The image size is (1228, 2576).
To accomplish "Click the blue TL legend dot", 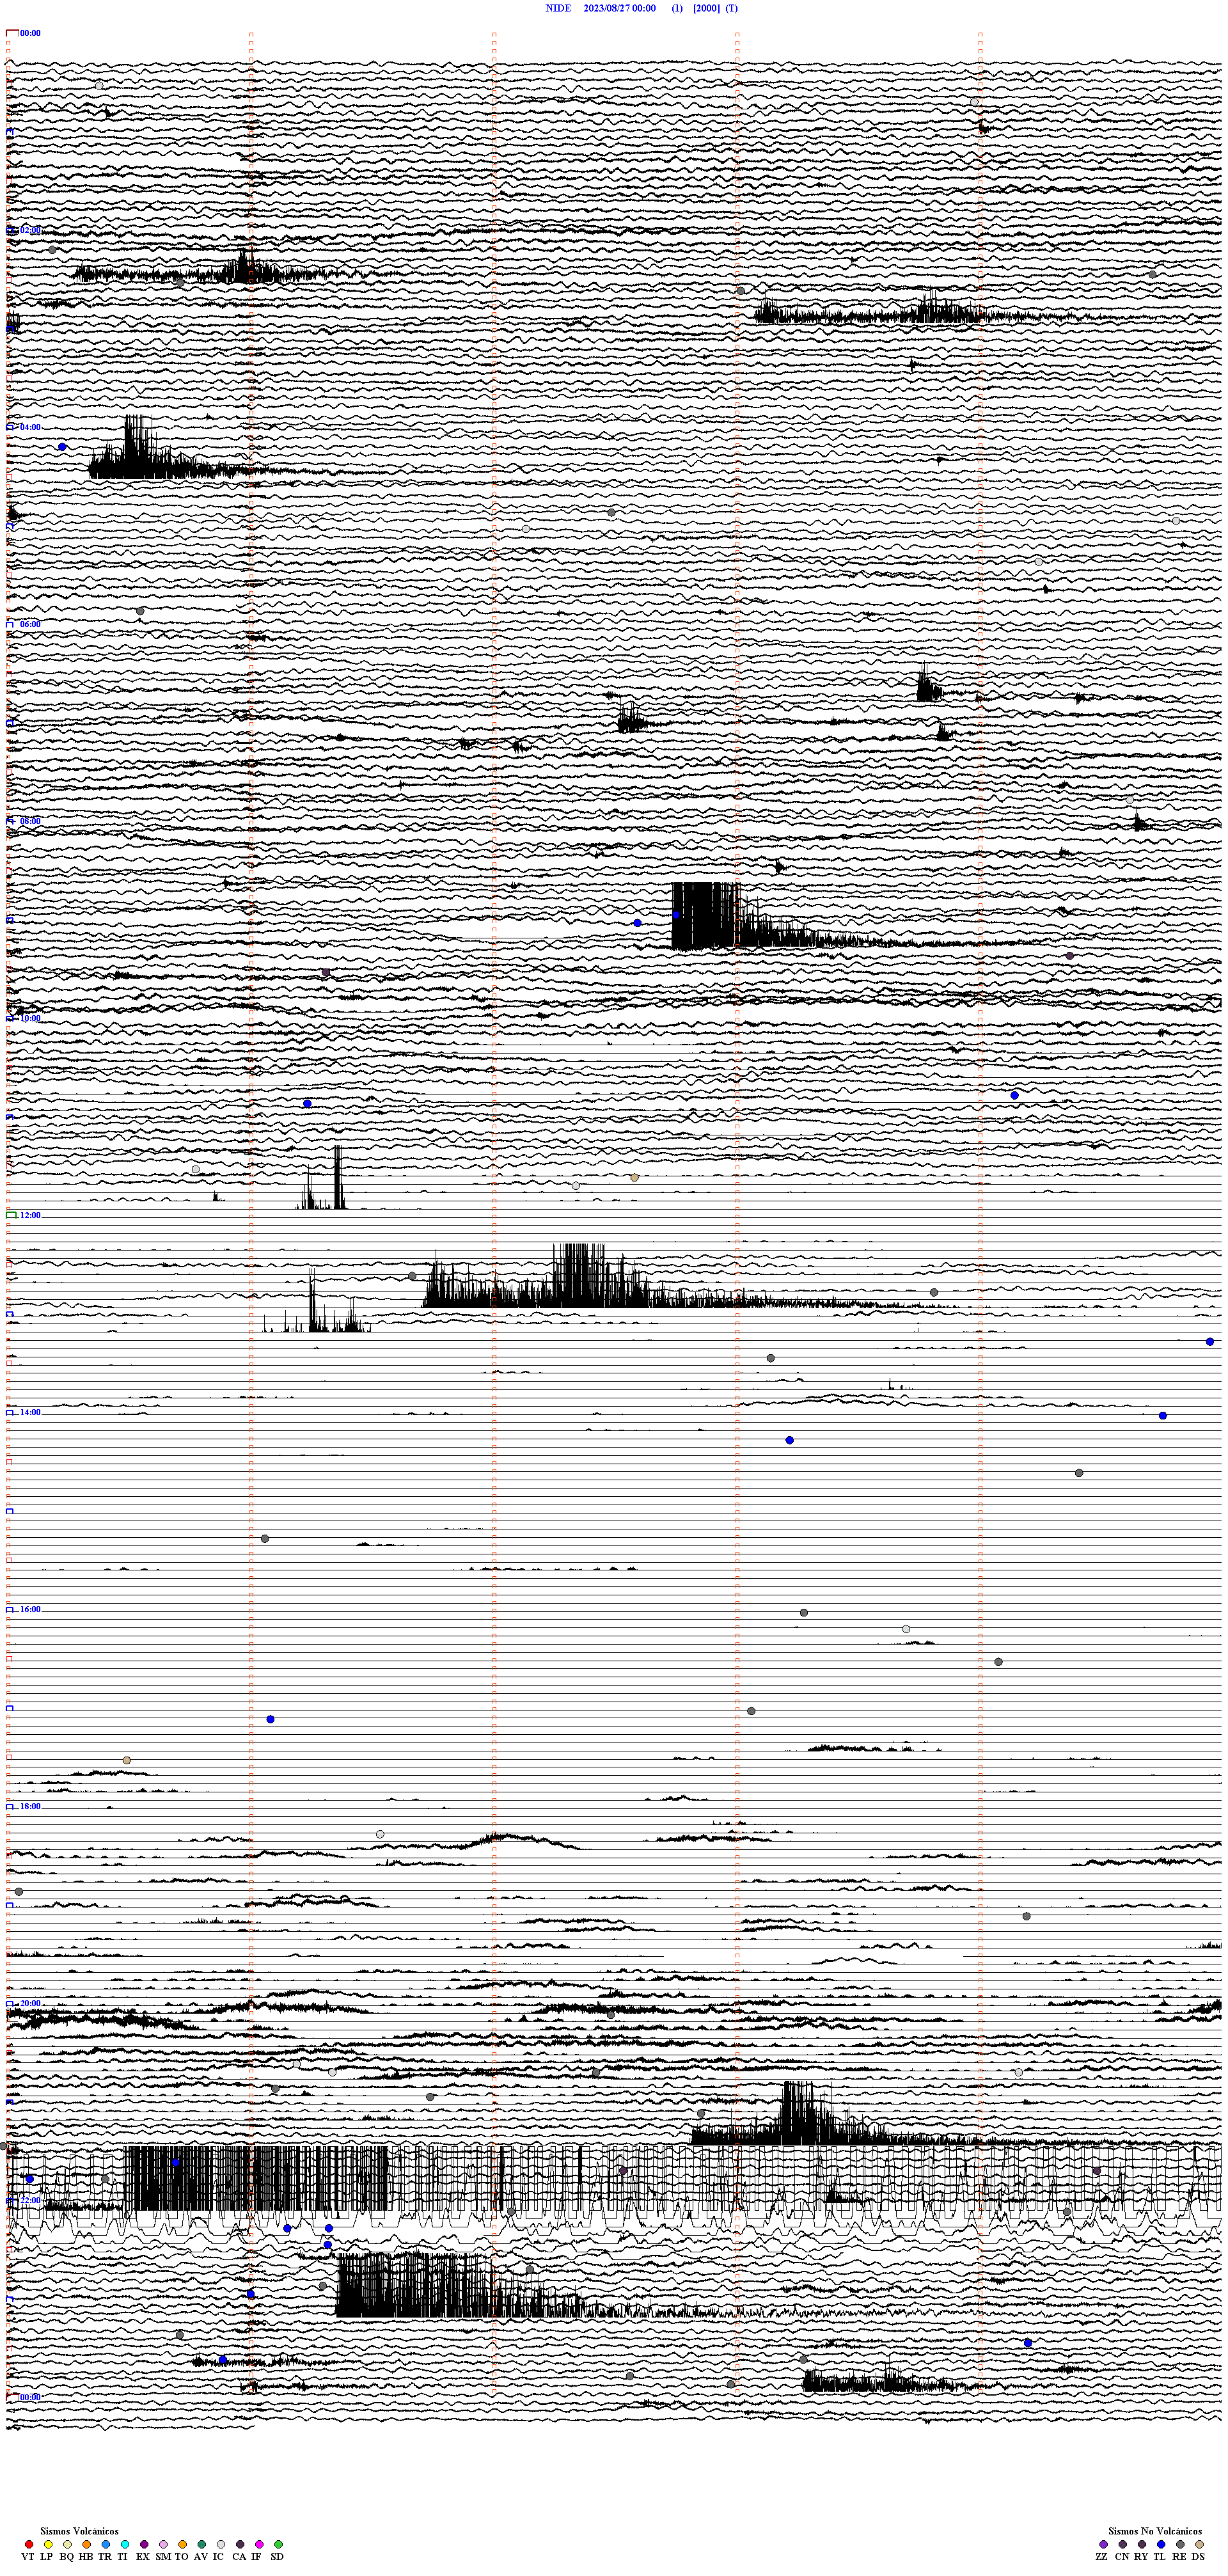I will click(1161, 2544).
